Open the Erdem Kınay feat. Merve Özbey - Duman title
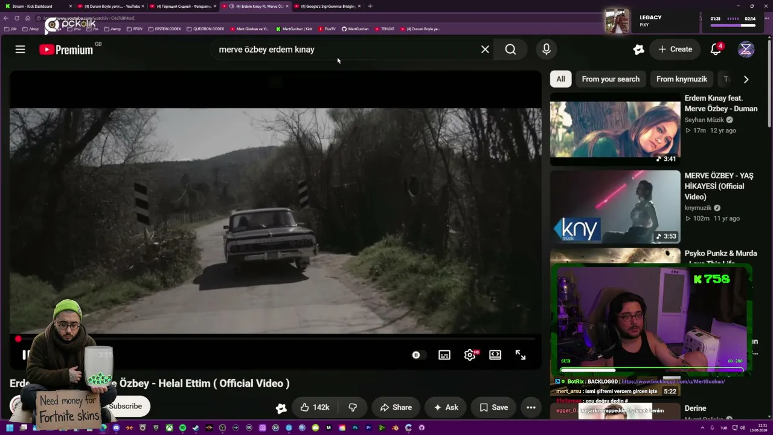Screen dimensions: 773x435 pos(721,103)
